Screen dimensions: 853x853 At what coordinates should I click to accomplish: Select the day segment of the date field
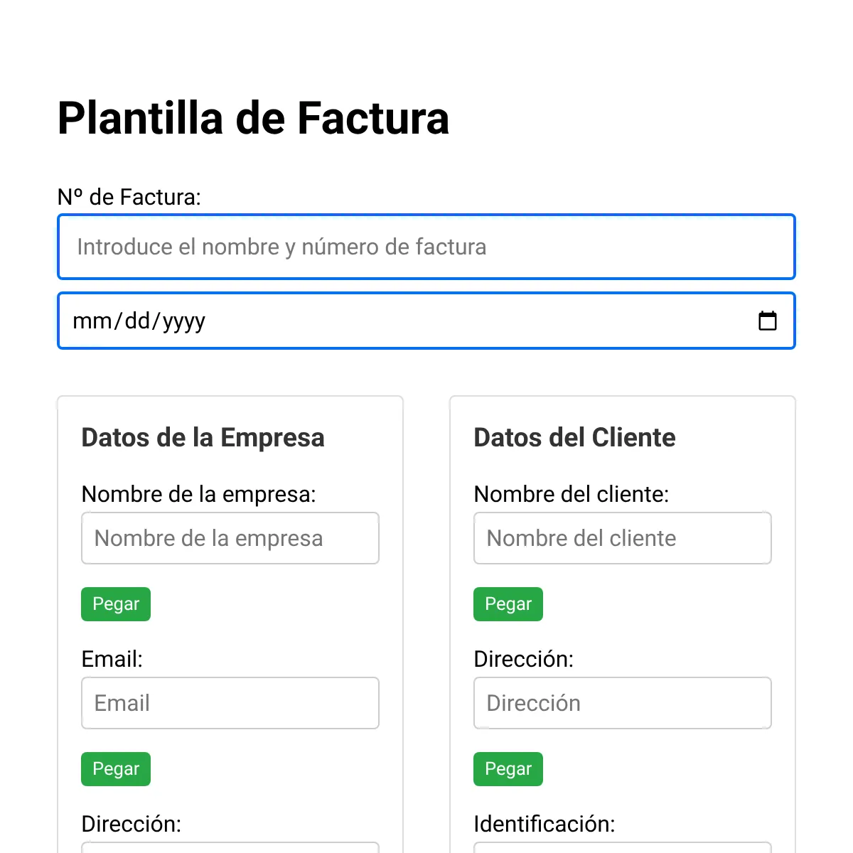pyautogui.click(x=137, y=321)
